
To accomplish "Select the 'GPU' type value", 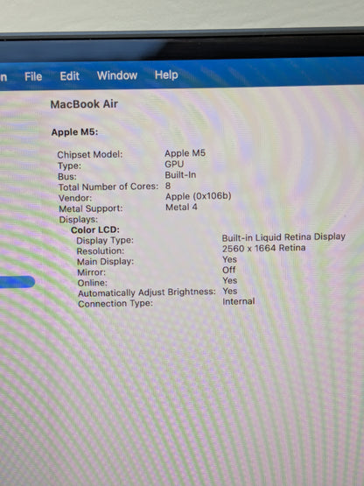I will click(x=174, y=164).
